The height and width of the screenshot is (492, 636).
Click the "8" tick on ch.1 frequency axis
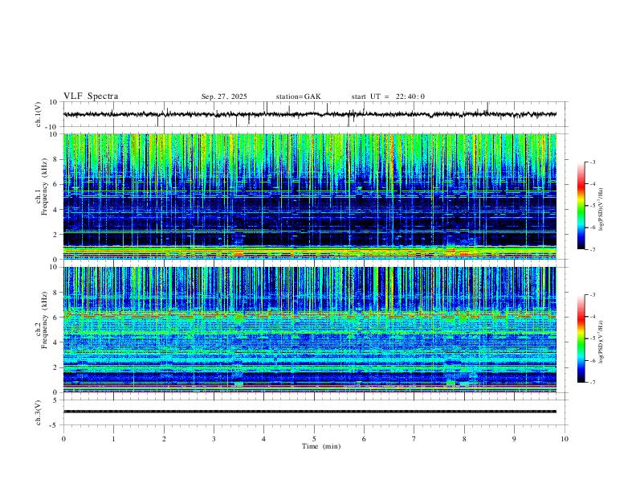click(x=55, y=159)
